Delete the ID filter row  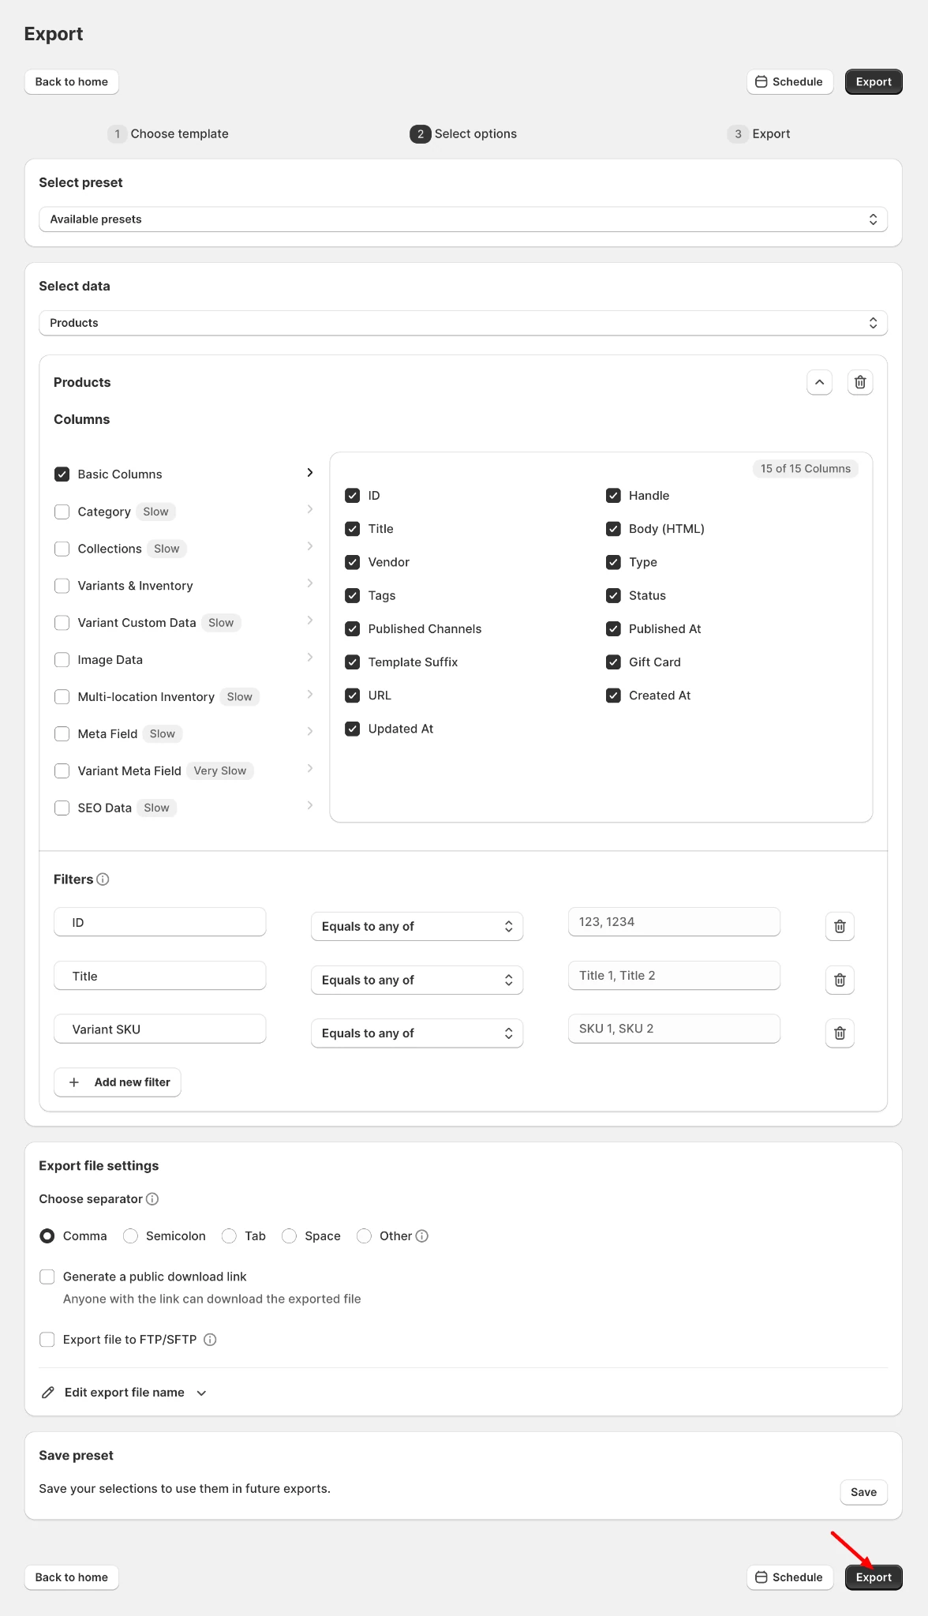pos(840,926)
